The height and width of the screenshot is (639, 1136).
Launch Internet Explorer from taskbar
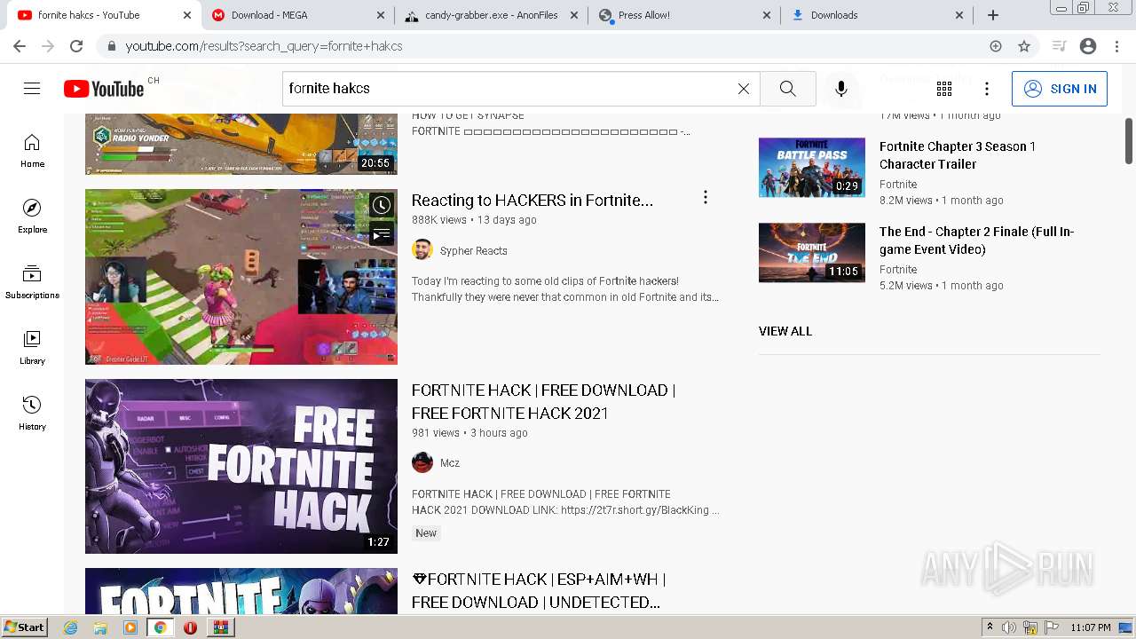[x=71, y=627]
